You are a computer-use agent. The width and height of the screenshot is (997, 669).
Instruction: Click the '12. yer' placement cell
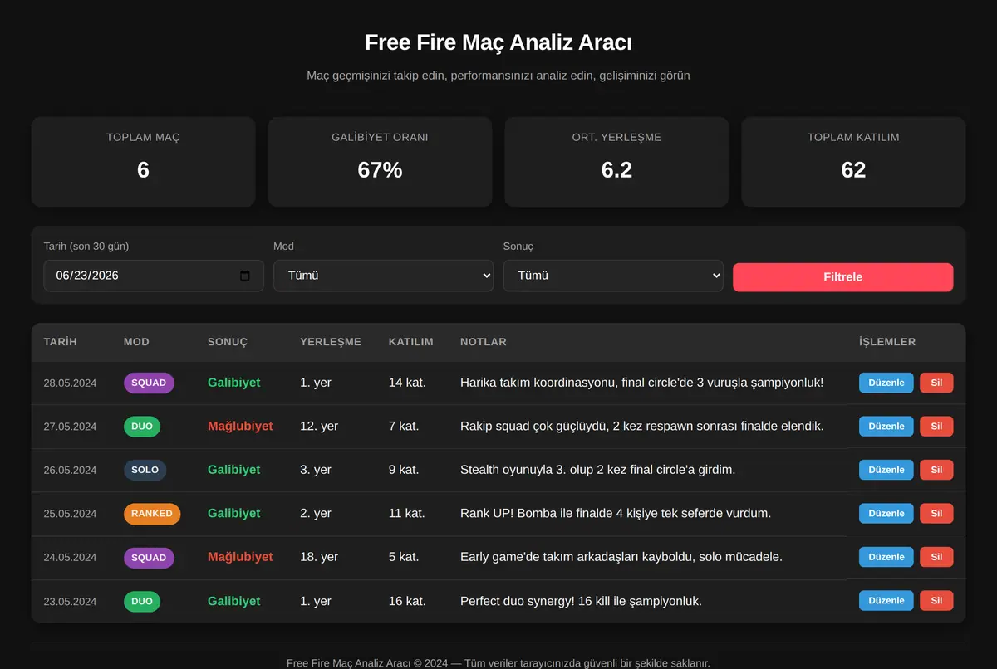[x=319, y=427]
